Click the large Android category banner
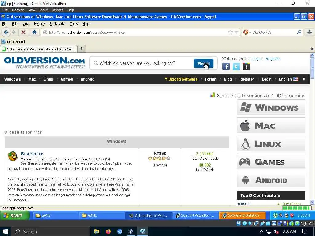 [271, 179]
